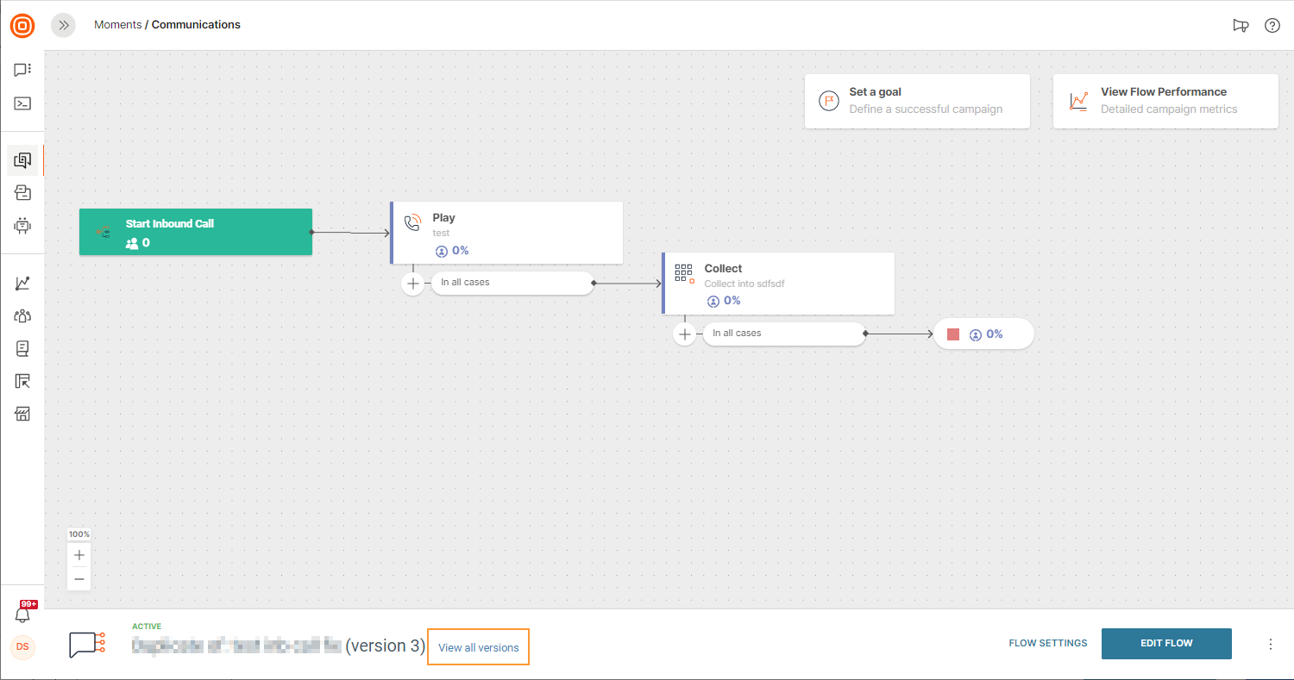Open notifications bell with 99+ badge

click(x=23, y=613)
